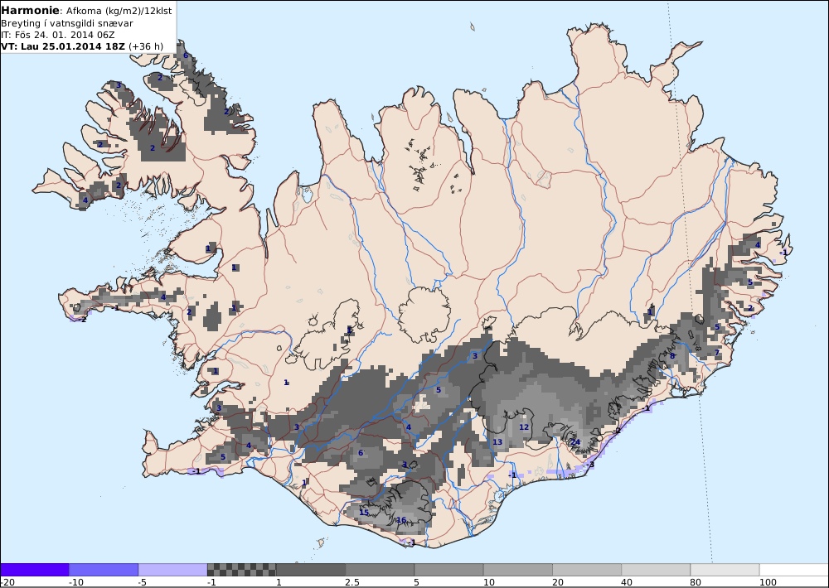The image size is (829, 588).
Task: Click the map value '15' near the south coast
Action: (364, 513)
